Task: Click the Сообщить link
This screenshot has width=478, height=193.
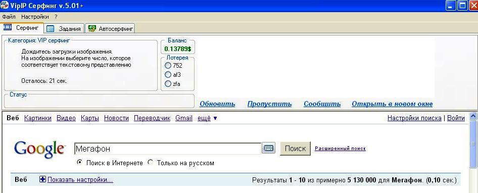Action: coord(322,104)
